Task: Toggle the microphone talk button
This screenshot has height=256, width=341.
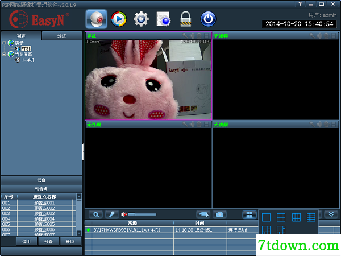Action: 112,214
